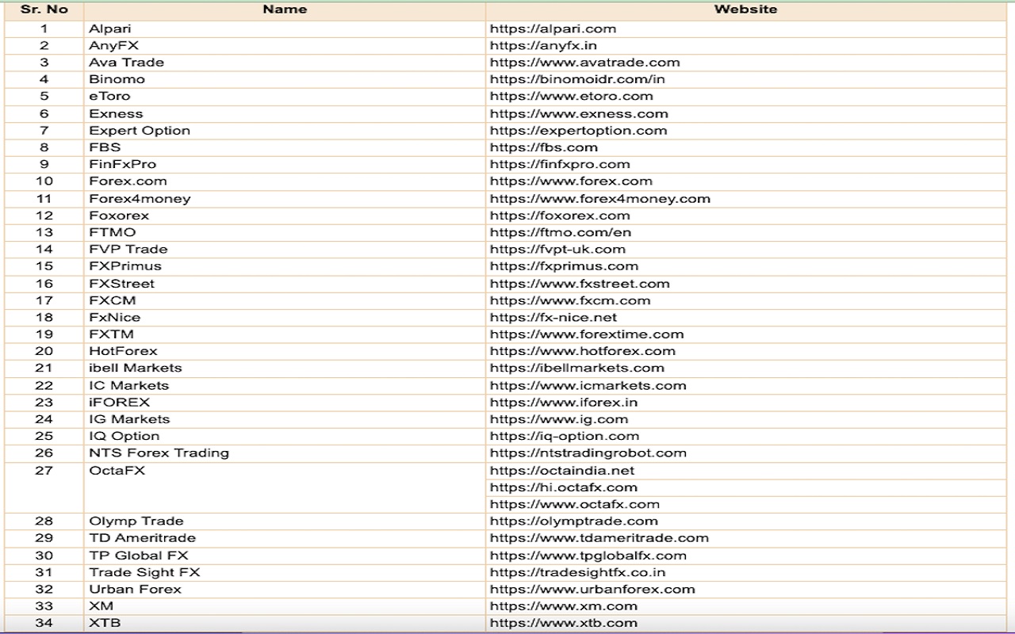Screen dimensions: 1015x634
Task: Select https://expertoption.com cell
Action: [745, 131]
